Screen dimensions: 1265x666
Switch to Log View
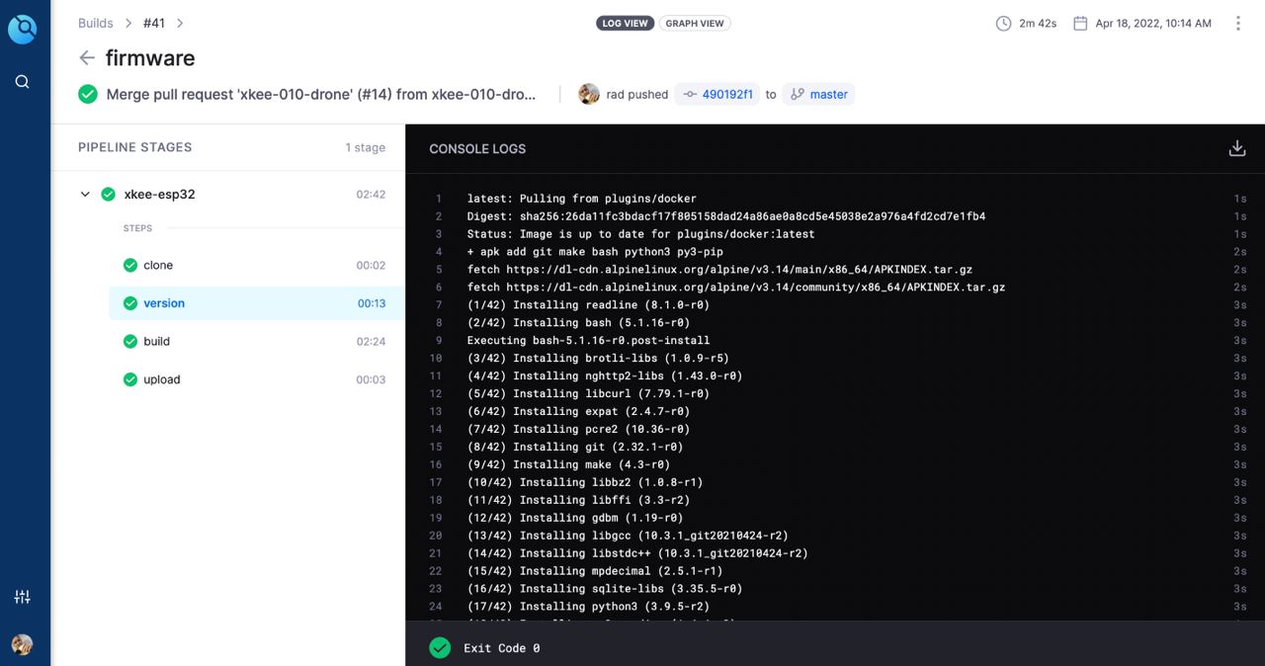coord(625,23)
